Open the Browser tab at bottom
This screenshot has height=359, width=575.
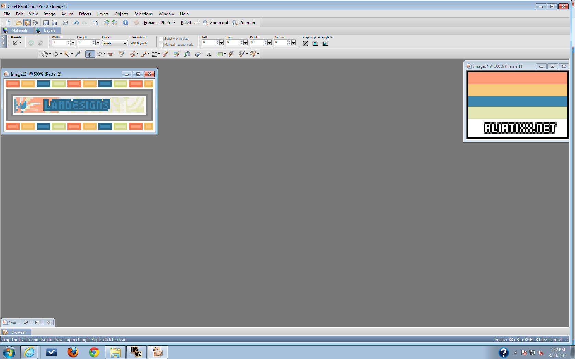click(16, 332)
